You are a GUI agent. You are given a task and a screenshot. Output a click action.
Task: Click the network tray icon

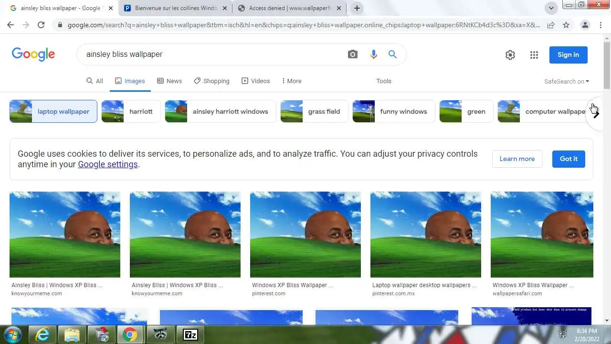pyautogui.click(x=563, y=334)
